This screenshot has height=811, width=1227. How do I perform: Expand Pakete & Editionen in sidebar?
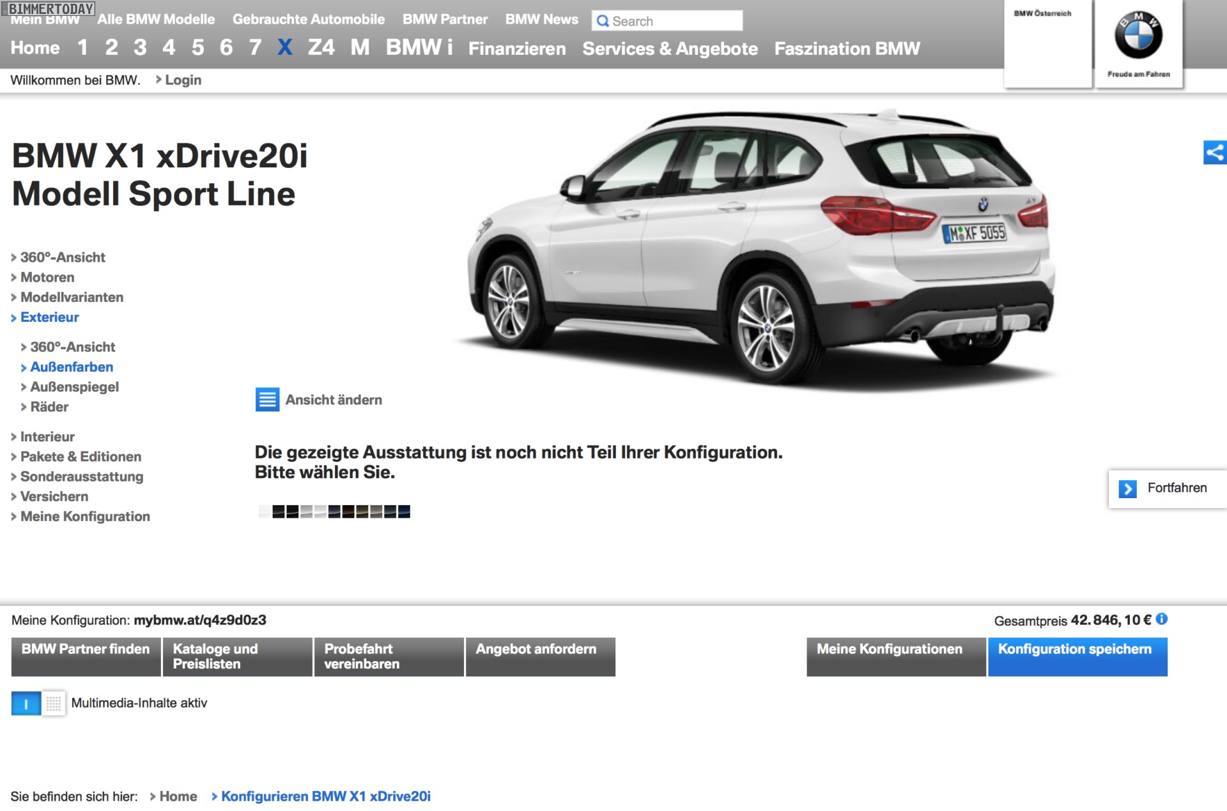pyautogui.click(x=81, y=457)
